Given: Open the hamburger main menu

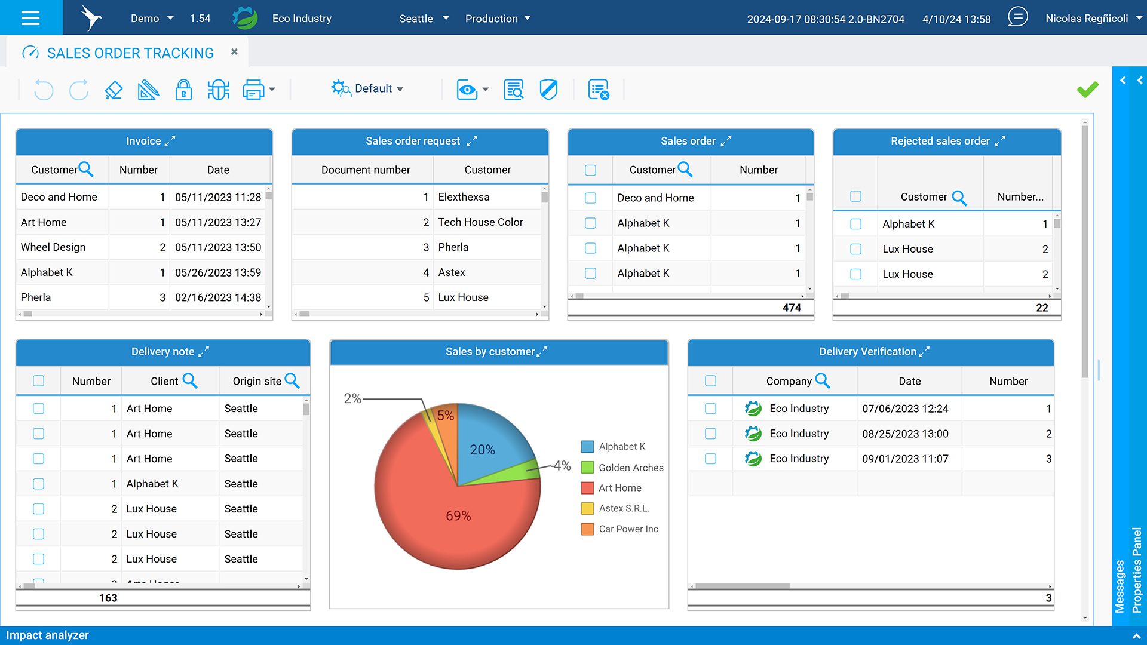Looking at the screenshot, I should pyautogui.click(x=30, y=18).
